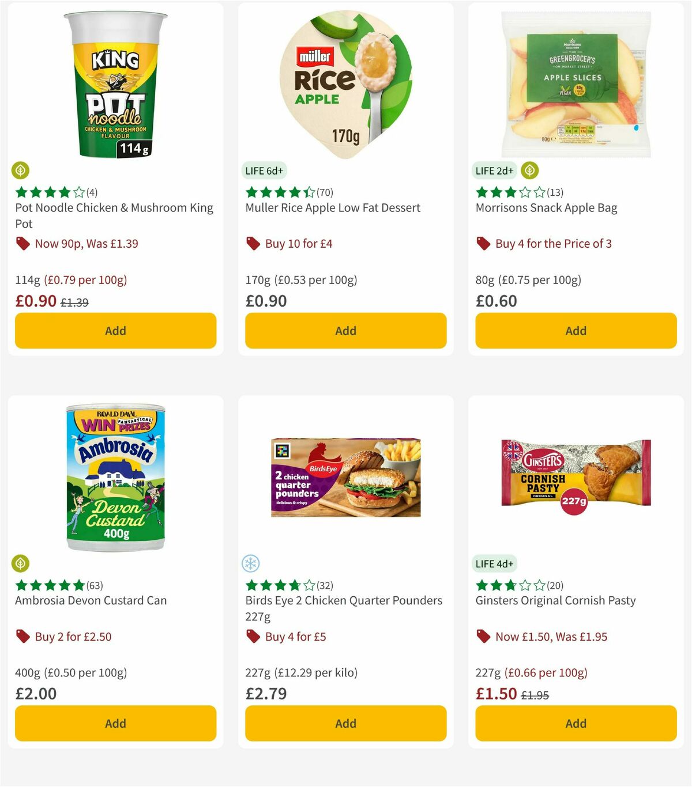Click the LIFE 6d+ badge on Muller Rice

point(264,171)
